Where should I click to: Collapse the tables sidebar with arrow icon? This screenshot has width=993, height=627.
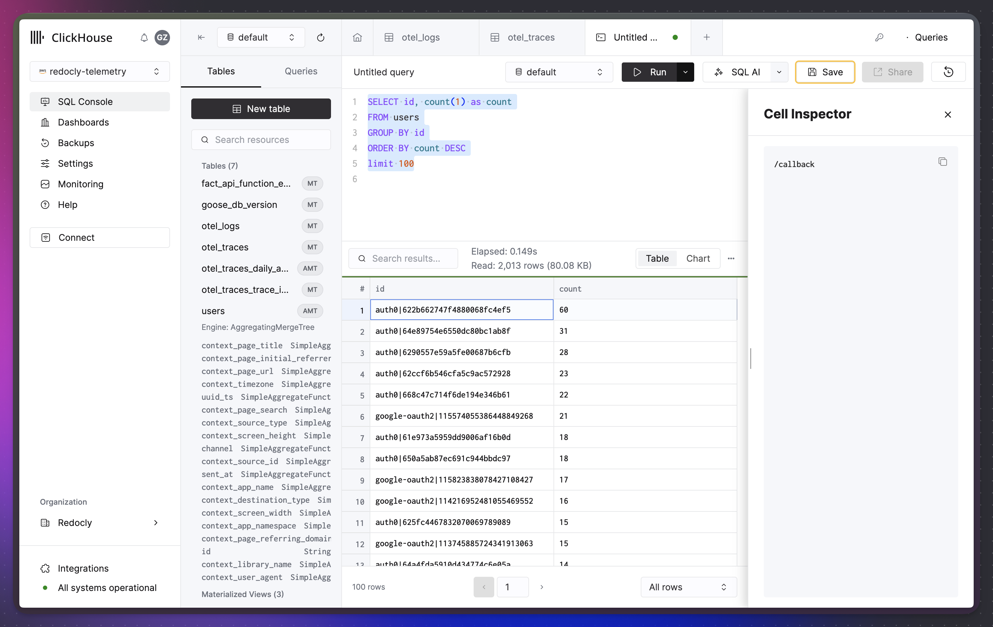point(201,38)
